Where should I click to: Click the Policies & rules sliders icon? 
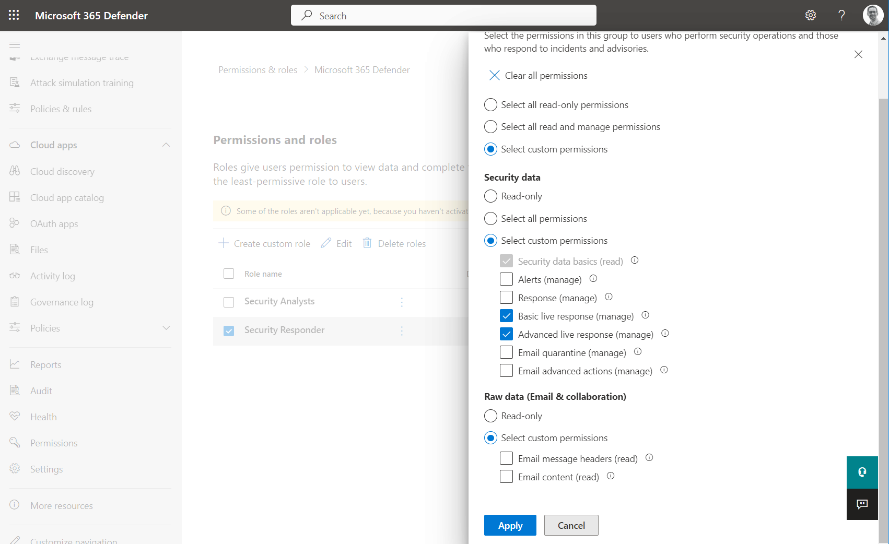point(15,108)
